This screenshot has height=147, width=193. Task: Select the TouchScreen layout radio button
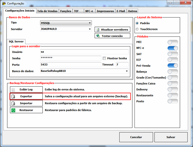tap(137, 29)
